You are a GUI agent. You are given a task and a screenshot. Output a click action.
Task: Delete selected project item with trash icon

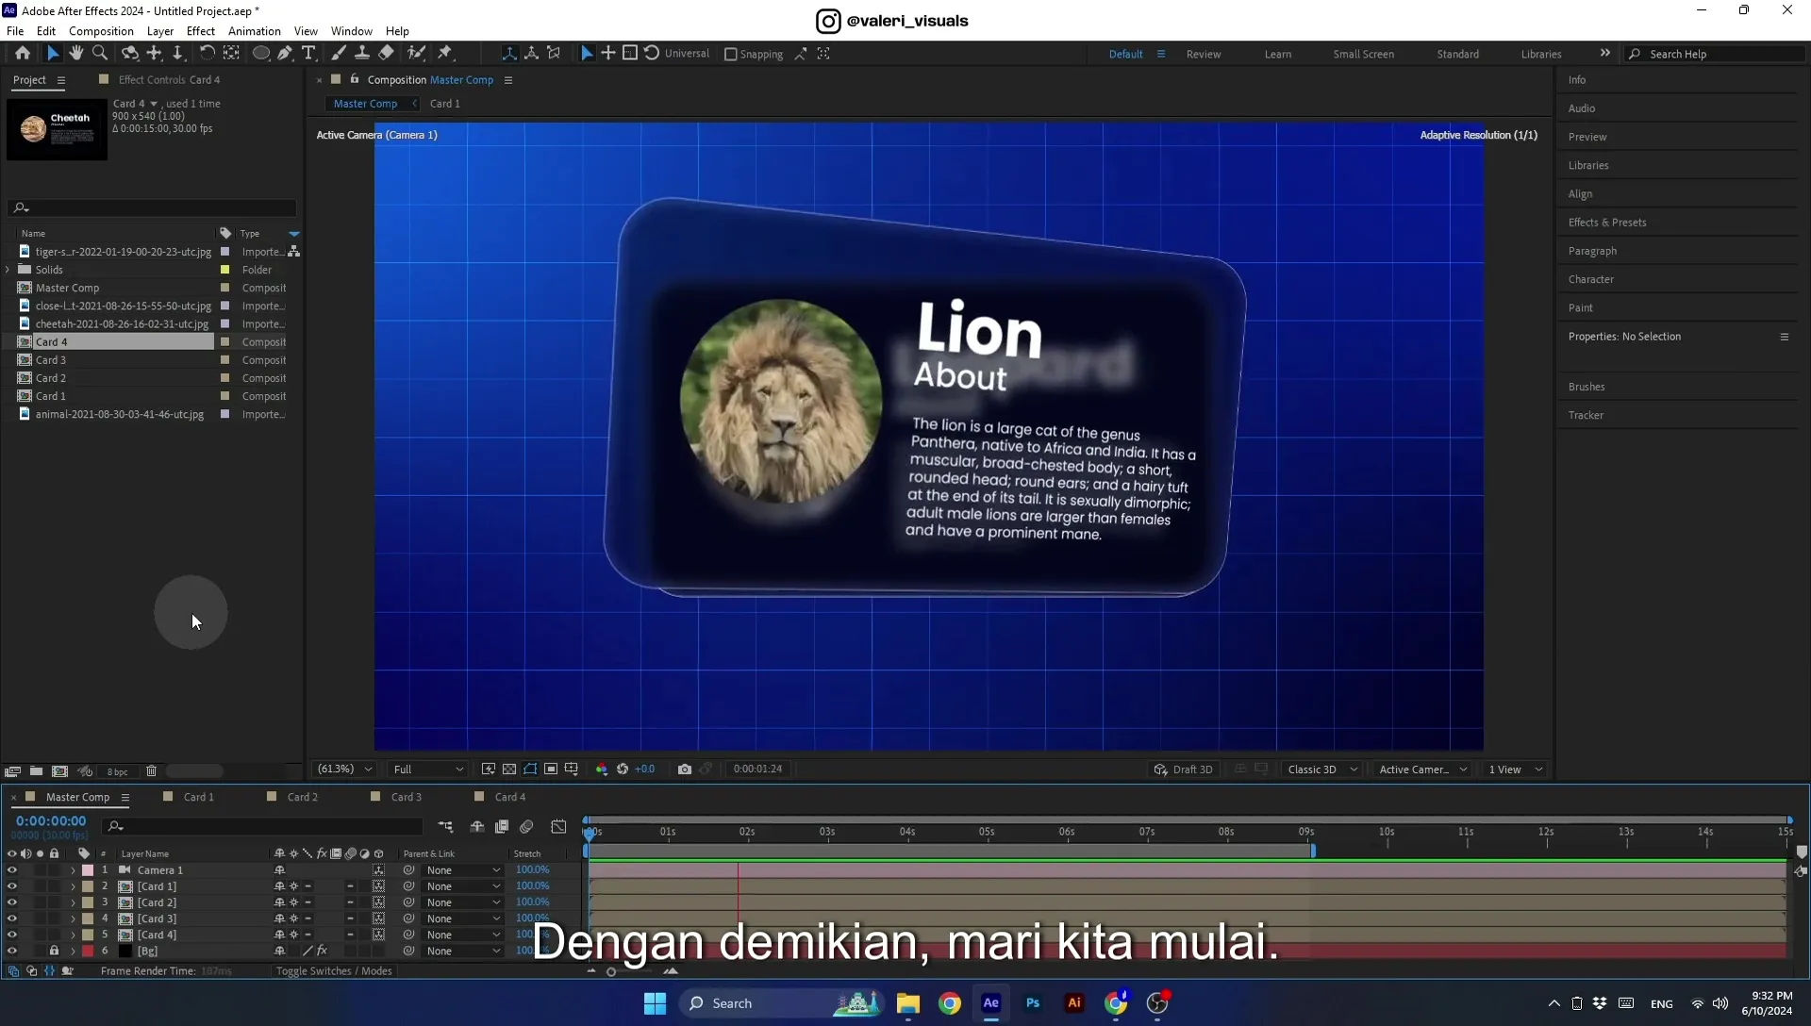pyautogui.click(x=151, y=771)
